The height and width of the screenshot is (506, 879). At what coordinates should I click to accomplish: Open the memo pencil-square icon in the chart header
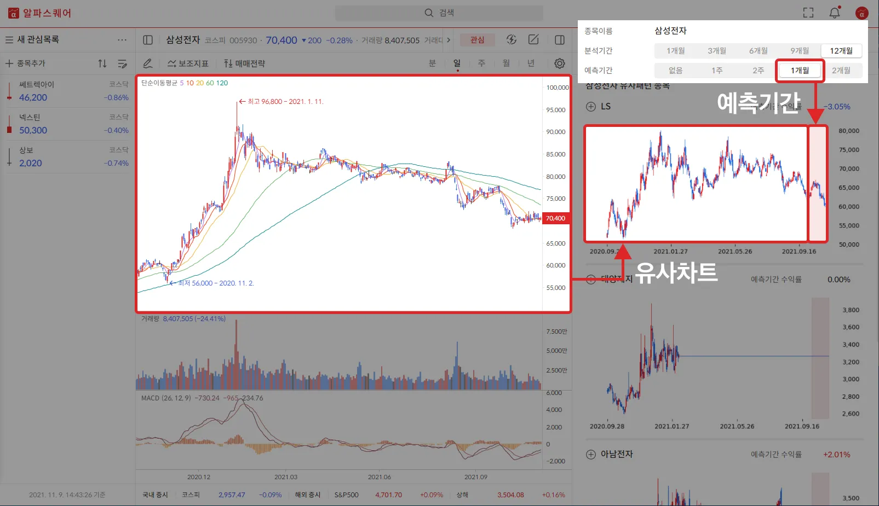pyautogui.click(x=533, y=39)
